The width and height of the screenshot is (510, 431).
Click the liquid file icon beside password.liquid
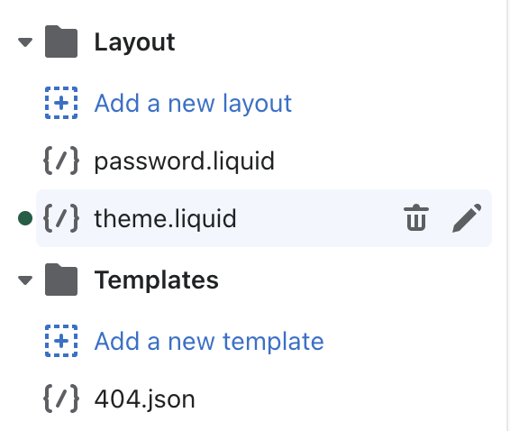pos(61,160)
